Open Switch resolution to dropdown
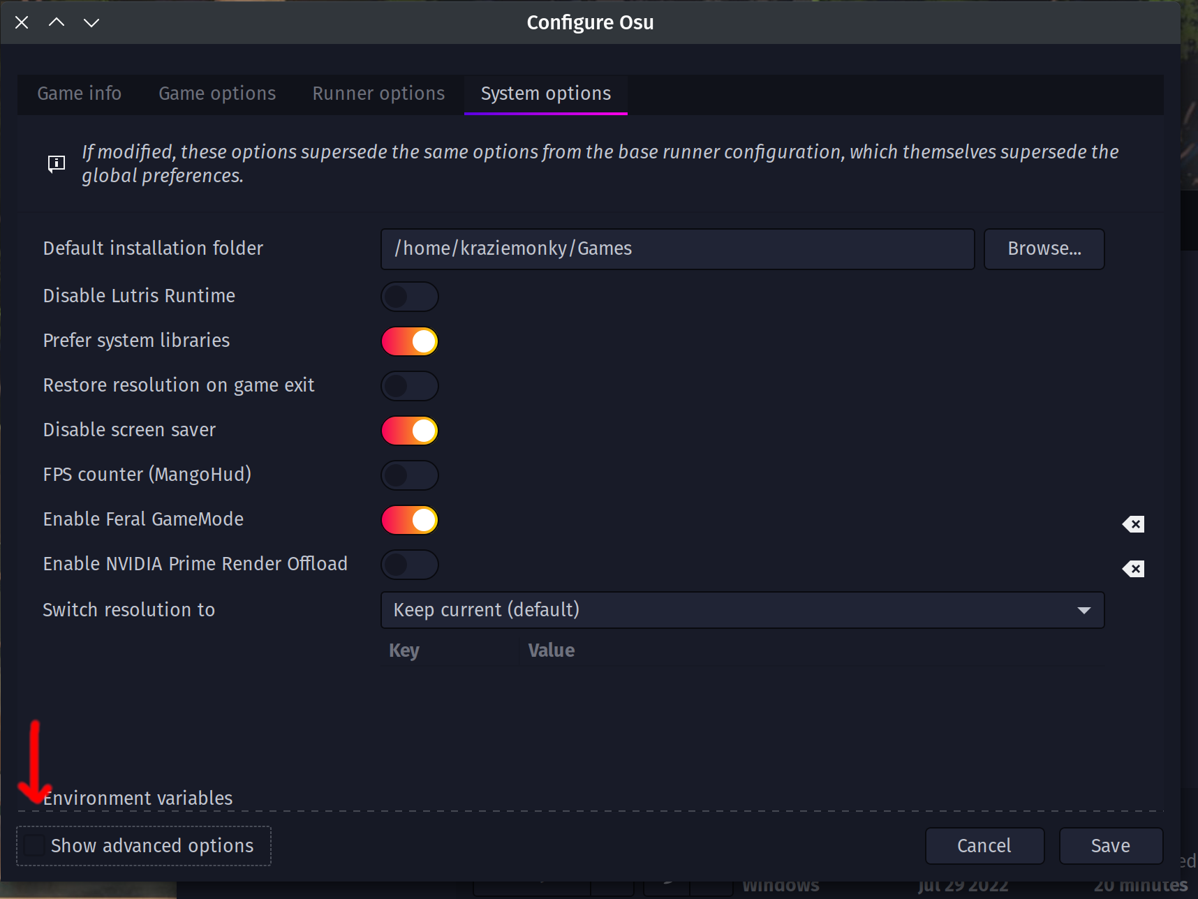 tap(742, 610)
